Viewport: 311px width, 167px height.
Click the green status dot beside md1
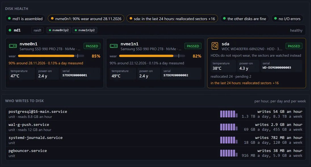pyautogui.click(x=10, y=30)
